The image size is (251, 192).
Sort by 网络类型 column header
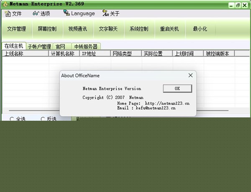126,54
